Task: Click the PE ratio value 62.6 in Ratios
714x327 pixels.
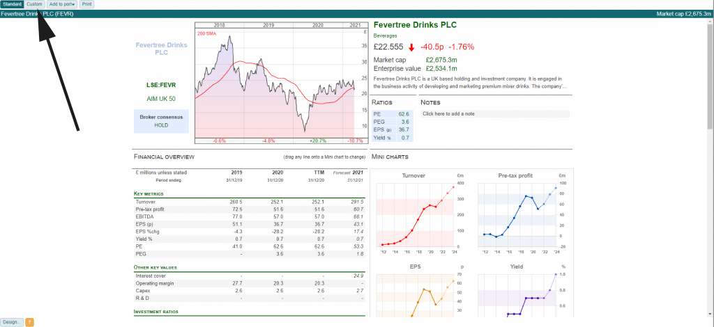Action: [404, 114]
